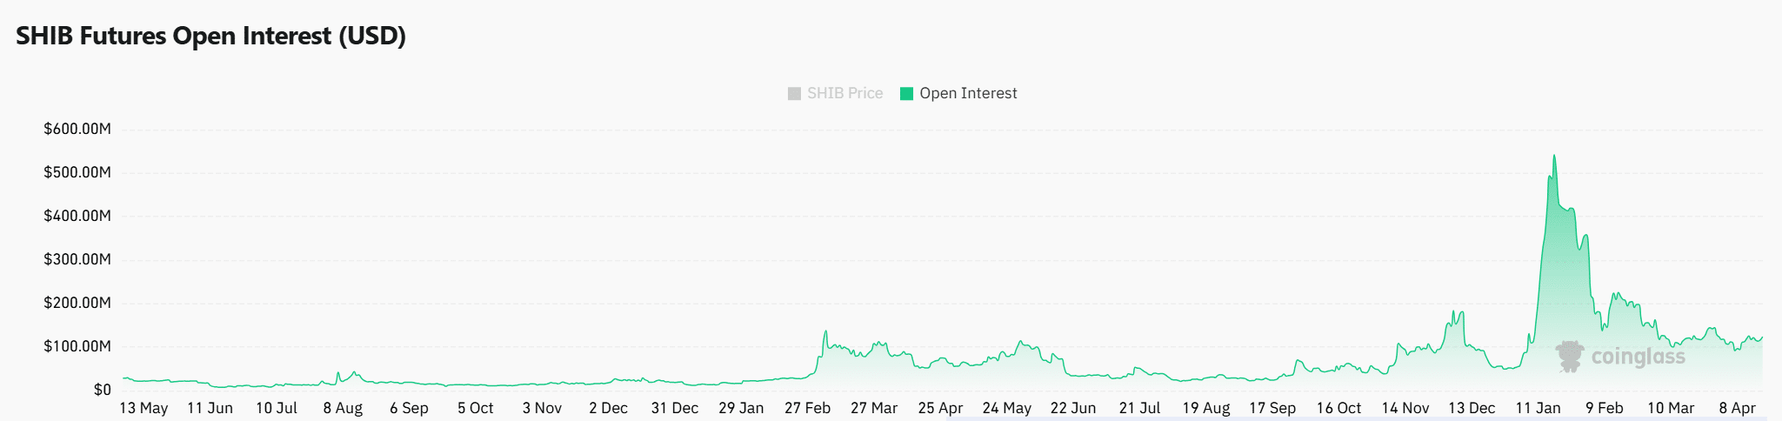The height and width of the screenshot is (421, 1782).
Task: Select the 27 Feb date axis label
Action: coord(807,408)
